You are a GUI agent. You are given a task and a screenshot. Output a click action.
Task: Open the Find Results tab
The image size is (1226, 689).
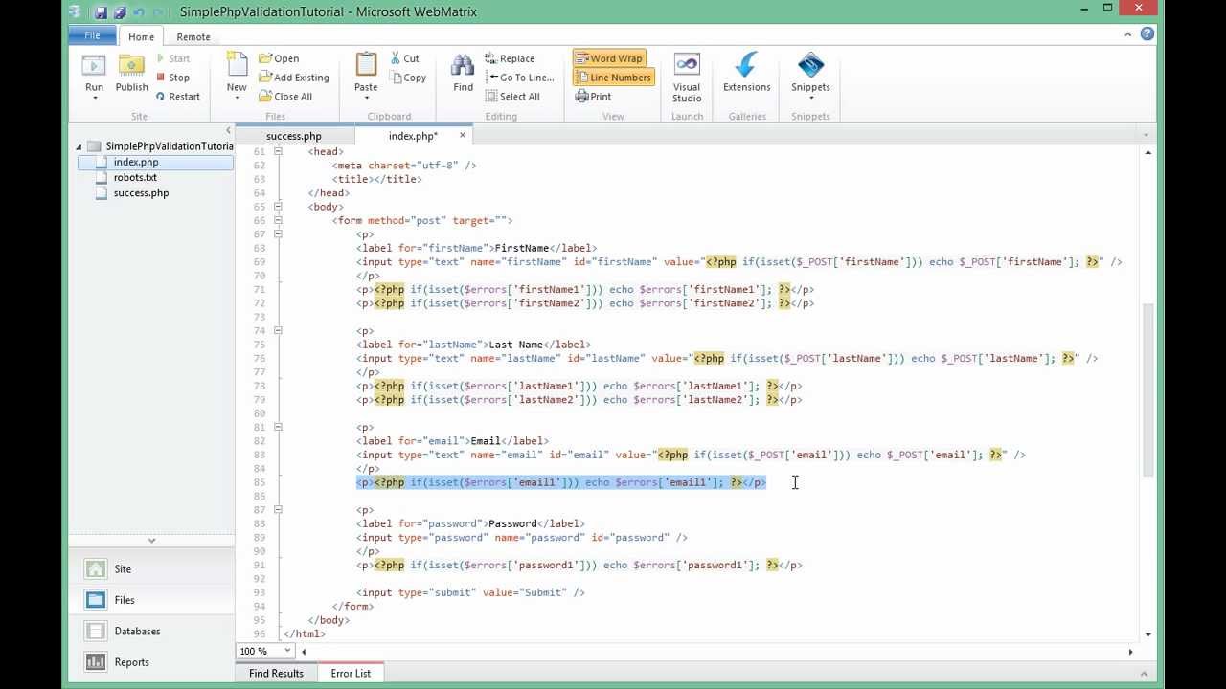pyautogui.click(x=276, y=674)
